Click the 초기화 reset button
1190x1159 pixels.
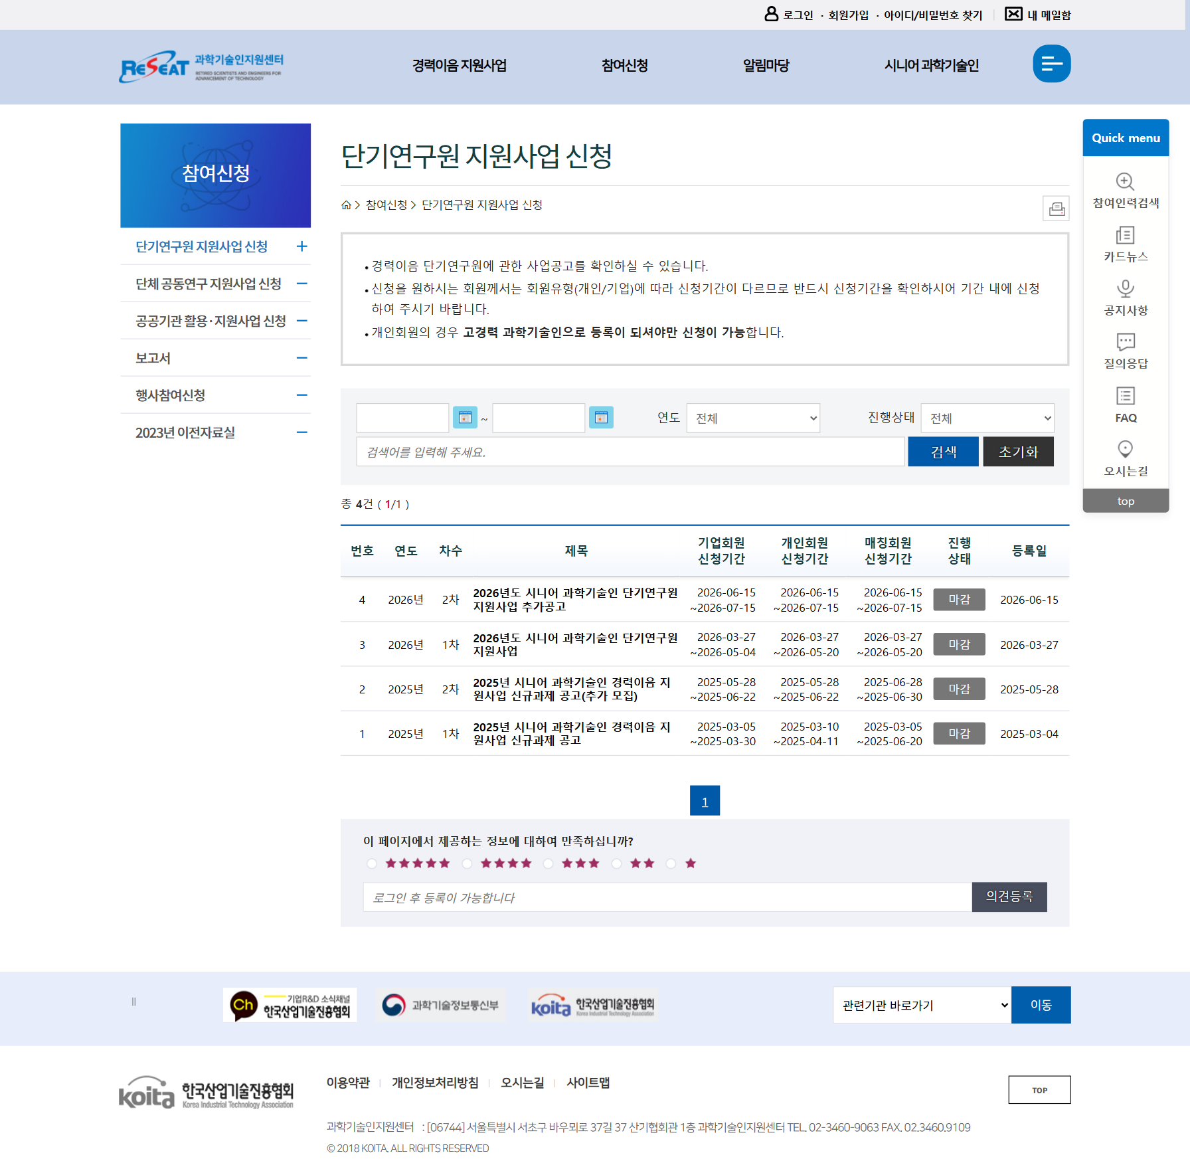1018,452
